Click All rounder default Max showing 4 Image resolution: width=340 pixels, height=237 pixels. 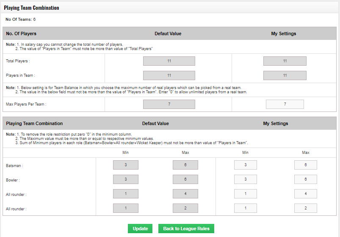(x=185, y=194)
